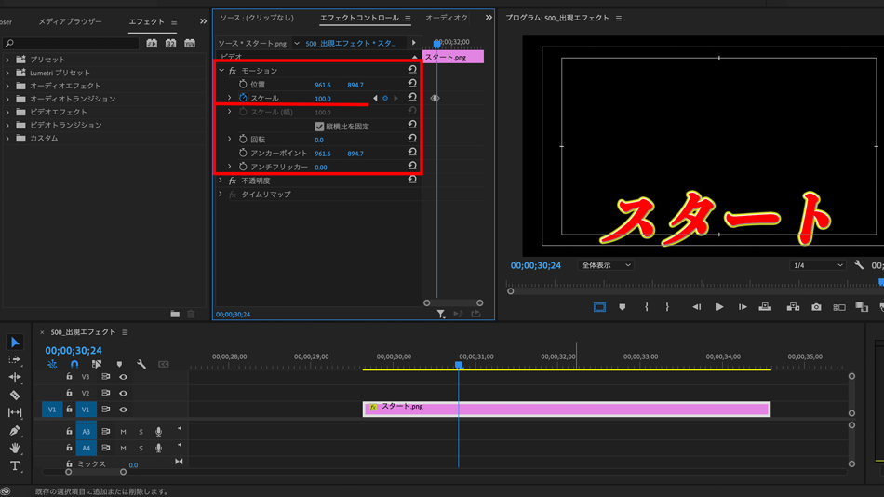The width and height of the screenshot is (884, 497).
Task: Mute audio track A3
Action: click(x=123, y=432)
